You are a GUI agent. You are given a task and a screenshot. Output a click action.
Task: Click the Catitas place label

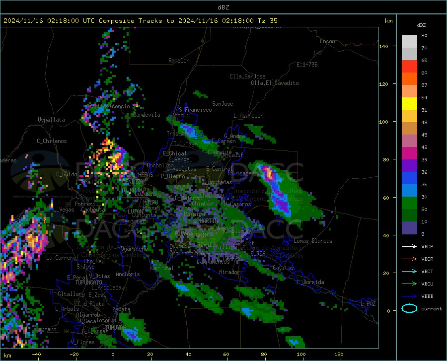(283, 268)
